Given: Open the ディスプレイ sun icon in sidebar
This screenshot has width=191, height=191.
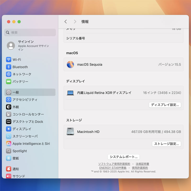Looking at the screenshot, I should (x=9, y=129).
